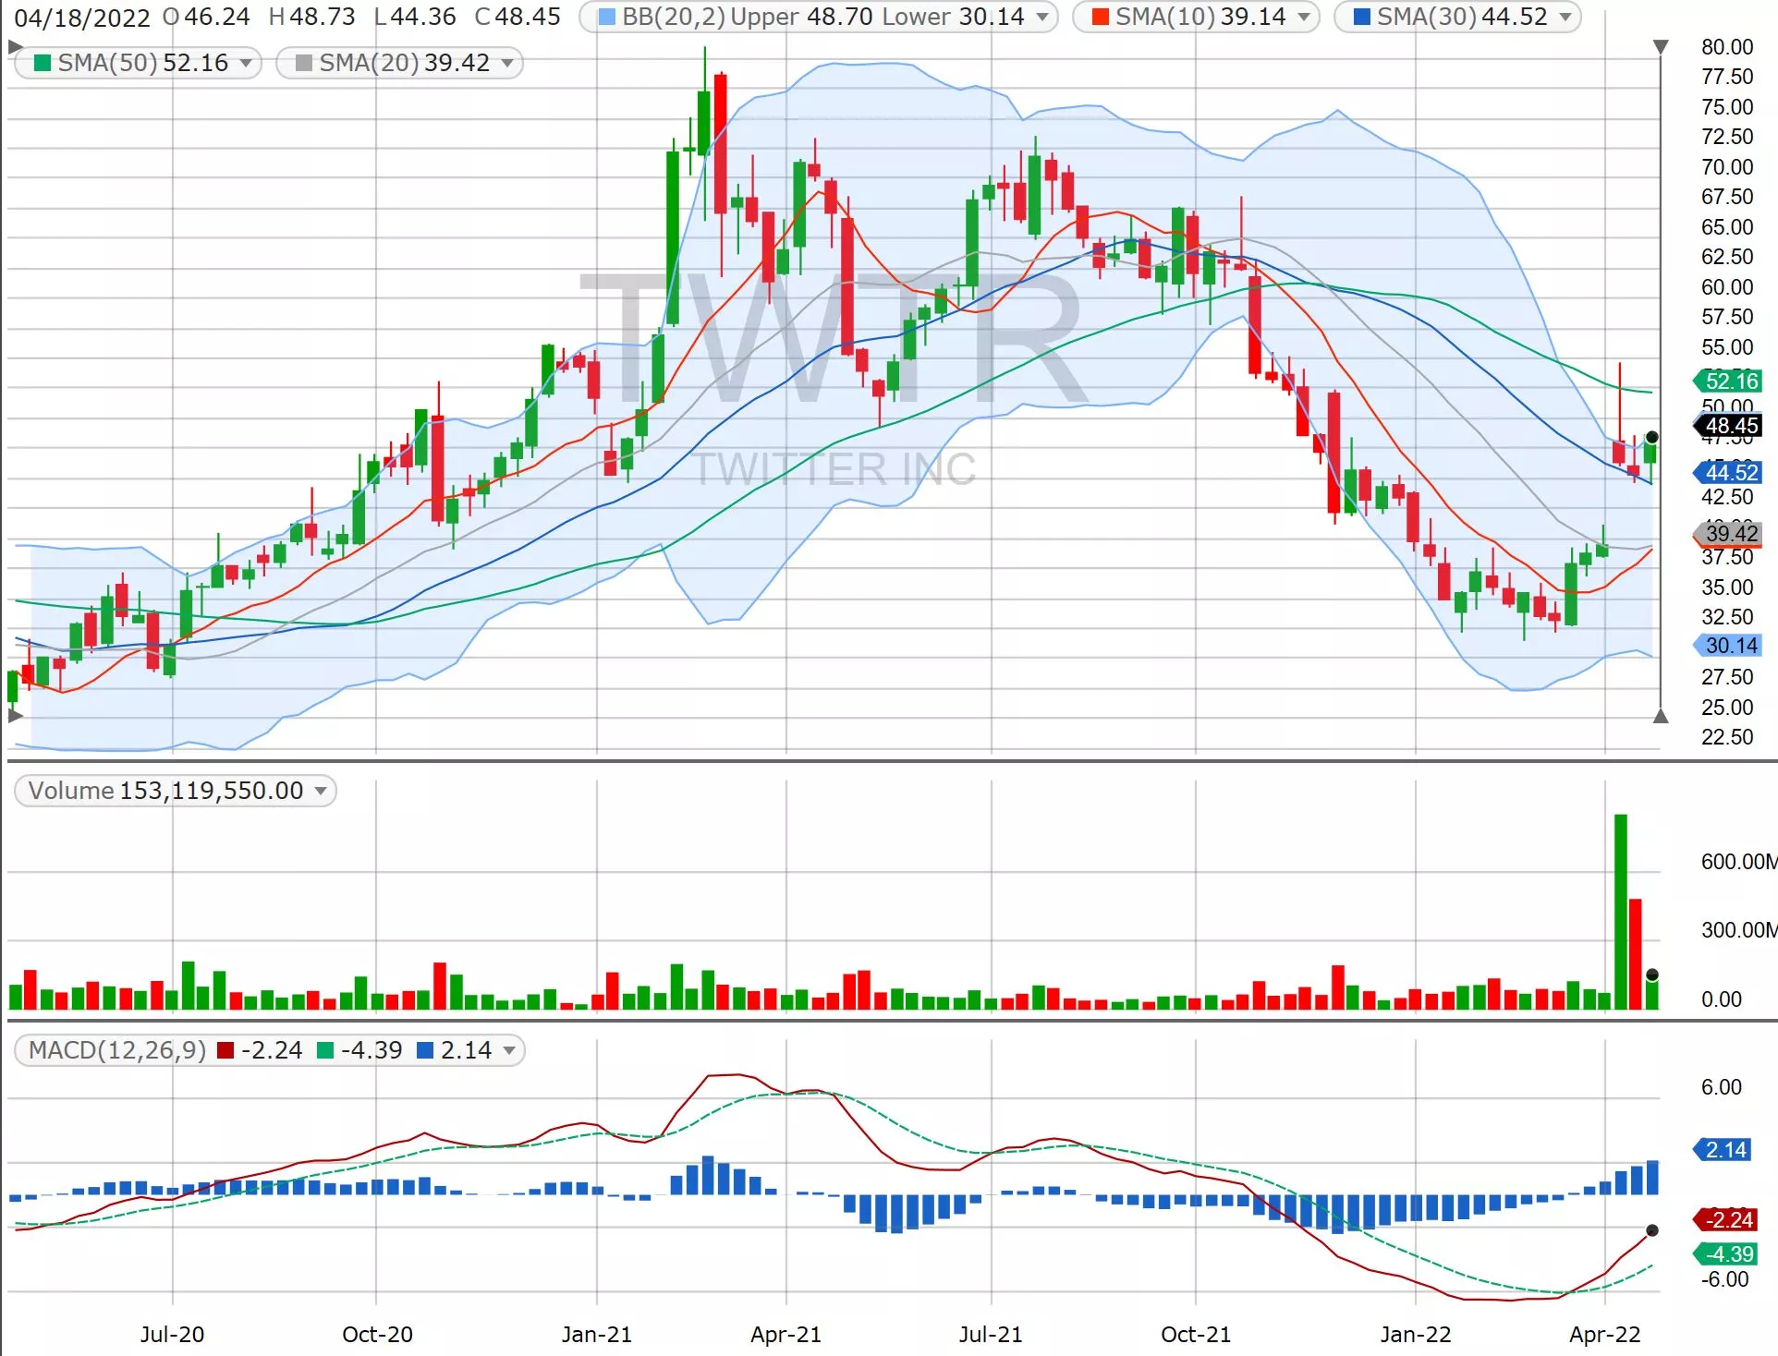Click the -2.24 red MACD axis tag
Screen dimensions: 1778x1356
click(x=1724, y=1219)
